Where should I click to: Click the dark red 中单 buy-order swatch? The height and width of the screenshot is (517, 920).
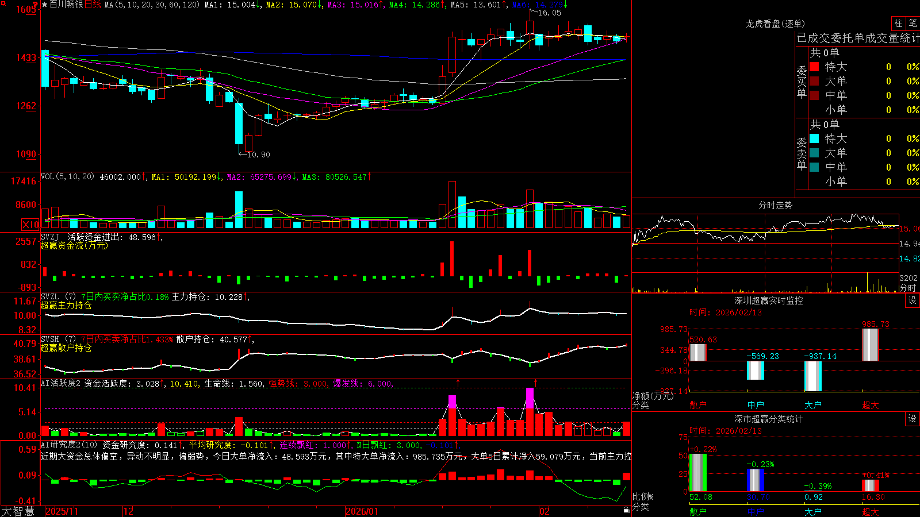point(814,95)
